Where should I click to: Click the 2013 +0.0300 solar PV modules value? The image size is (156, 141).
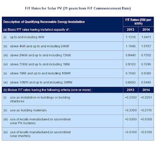point(131,120)
